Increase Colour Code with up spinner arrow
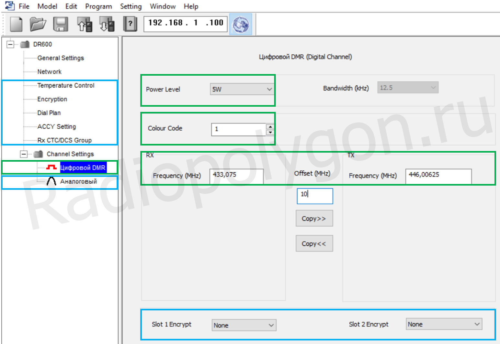Screen dimensions: 500x344 pyautogui.click(x=270, y=126)
